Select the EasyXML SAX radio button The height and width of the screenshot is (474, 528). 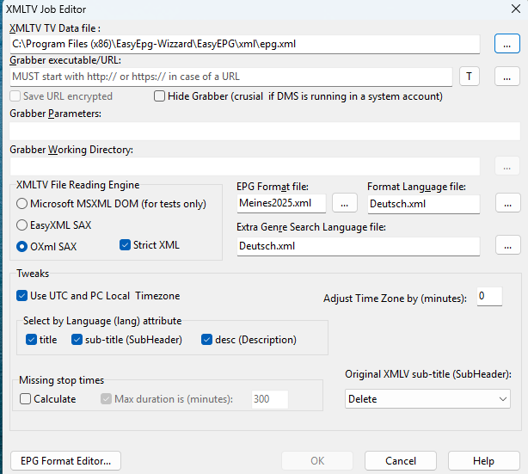coord(21,225)
